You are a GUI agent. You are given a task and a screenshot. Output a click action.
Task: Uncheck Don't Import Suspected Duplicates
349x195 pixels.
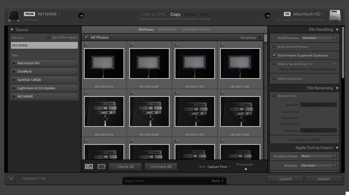(274, 55)
